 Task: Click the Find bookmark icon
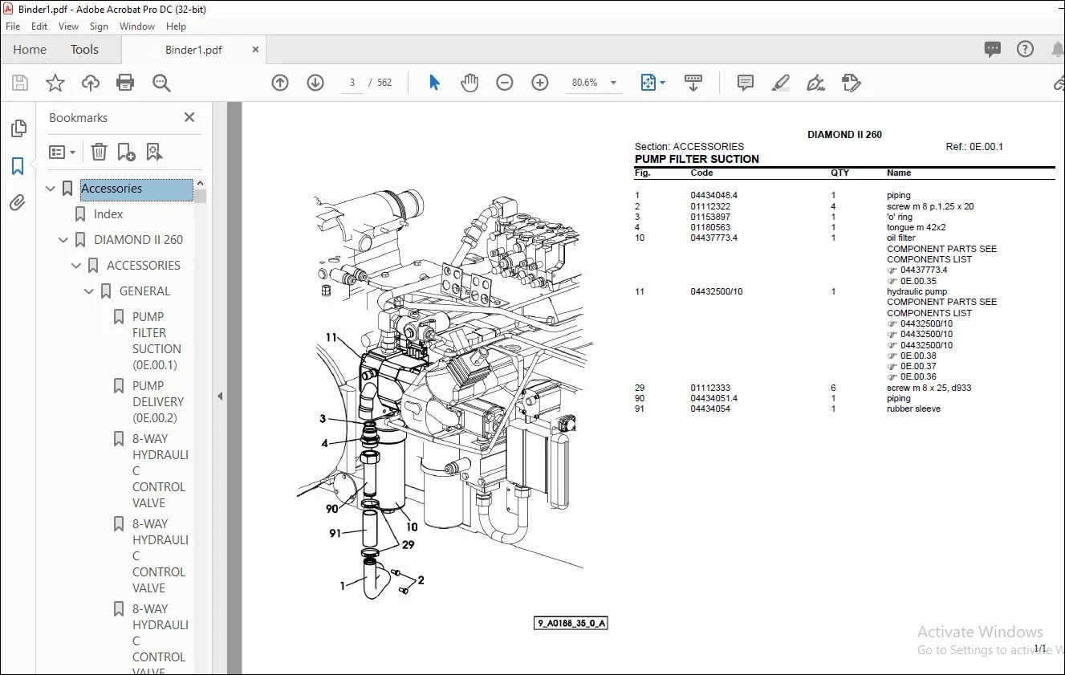(x=155, y=152)
